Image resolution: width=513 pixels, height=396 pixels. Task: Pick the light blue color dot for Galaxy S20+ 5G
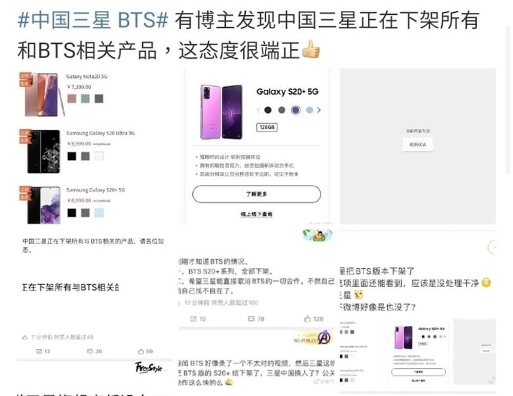[309, 110]
